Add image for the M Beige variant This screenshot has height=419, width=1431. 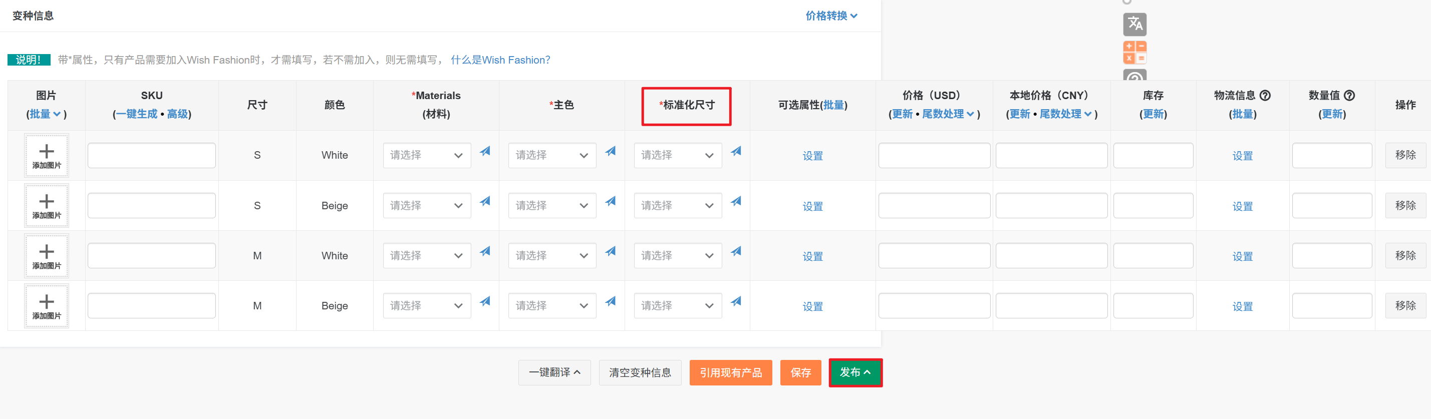click(x=47, y=306)
